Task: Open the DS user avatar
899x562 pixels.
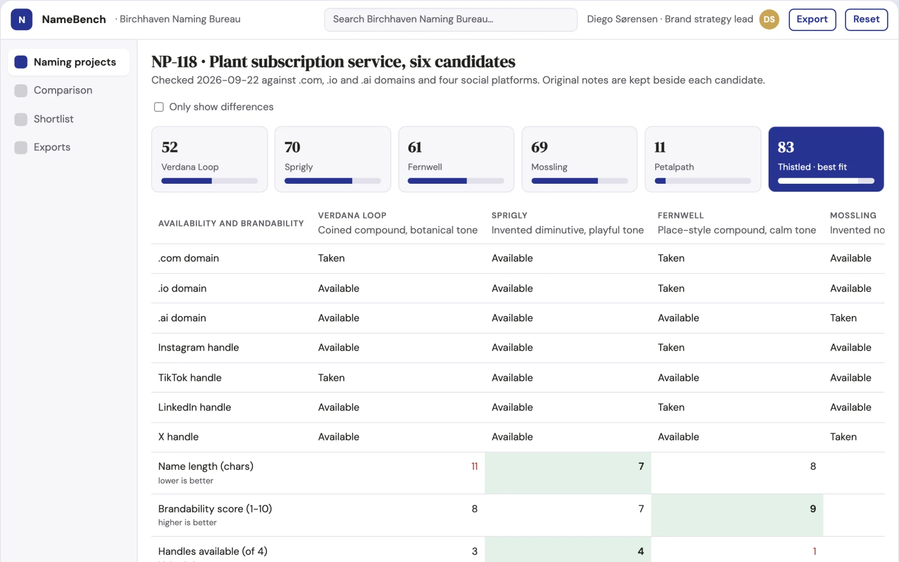Action: tap(769, 20)
